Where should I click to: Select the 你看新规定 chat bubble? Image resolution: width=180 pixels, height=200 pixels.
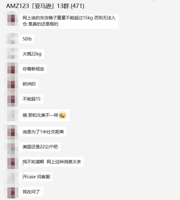click(33, 69)
